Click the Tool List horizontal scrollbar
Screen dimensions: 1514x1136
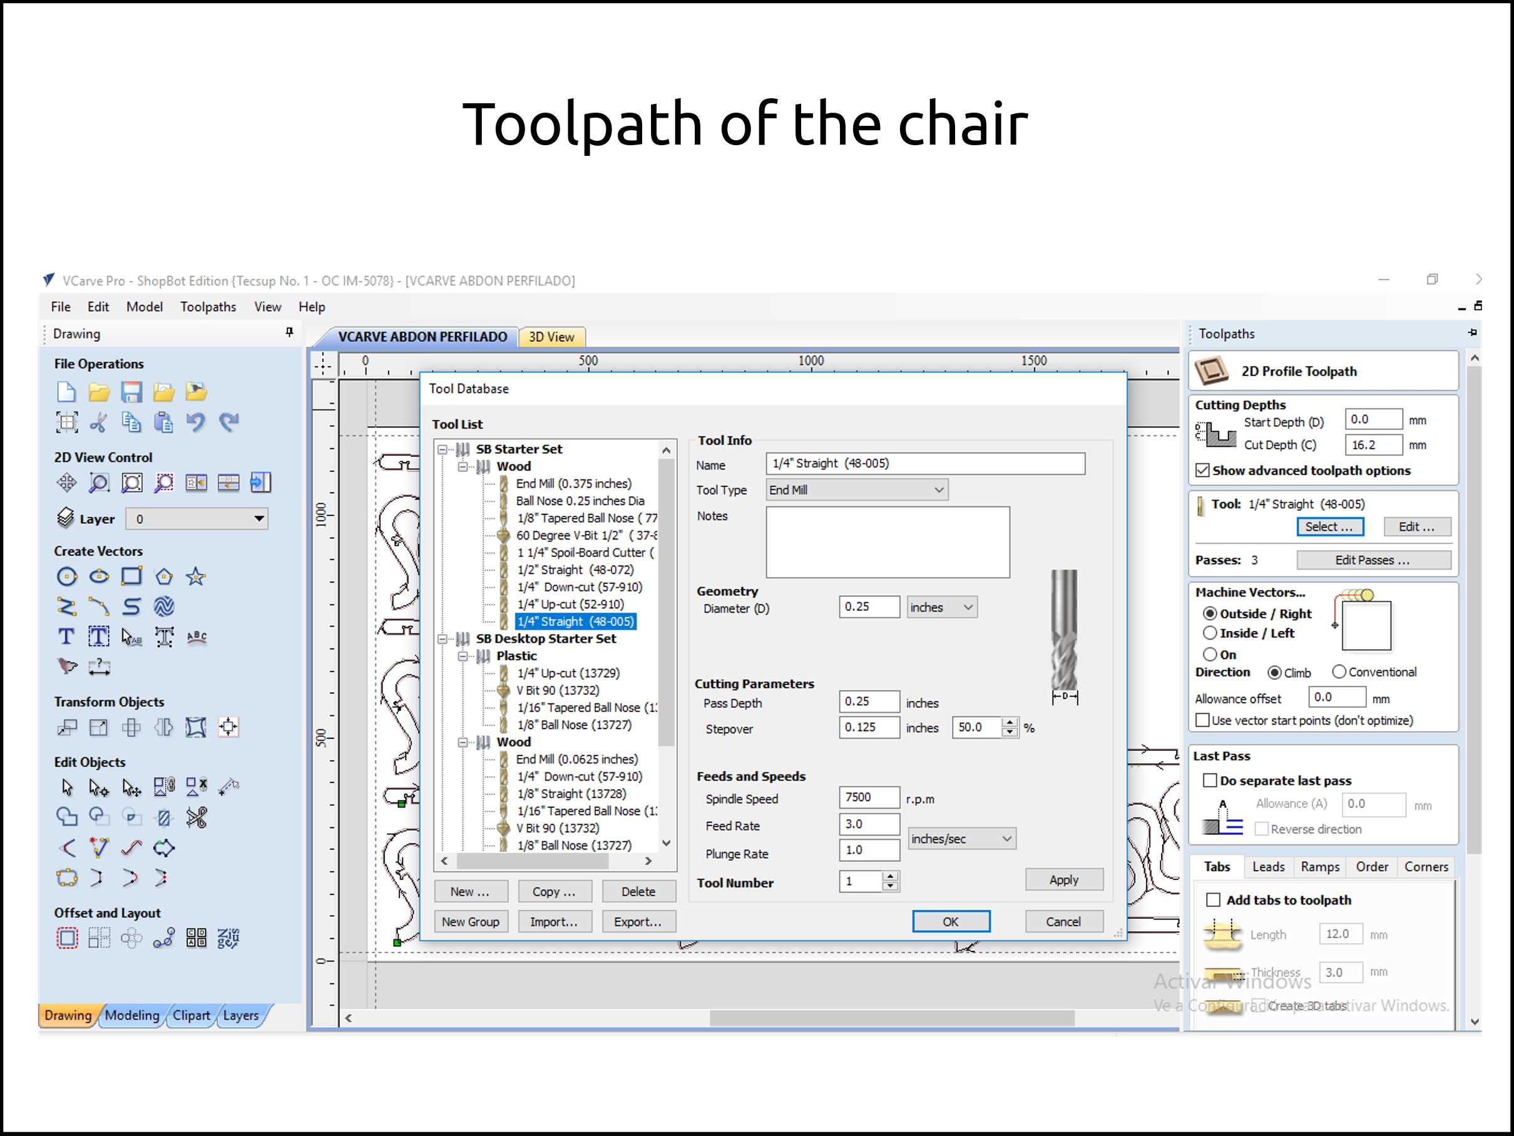point(532,861)
